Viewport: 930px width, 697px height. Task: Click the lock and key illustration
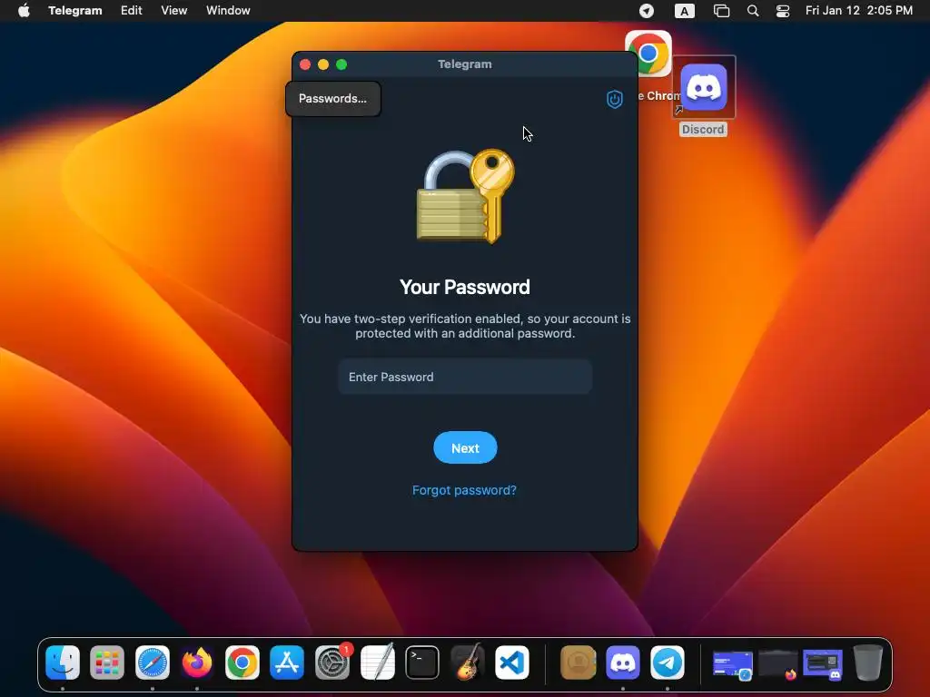click(466, 196)
